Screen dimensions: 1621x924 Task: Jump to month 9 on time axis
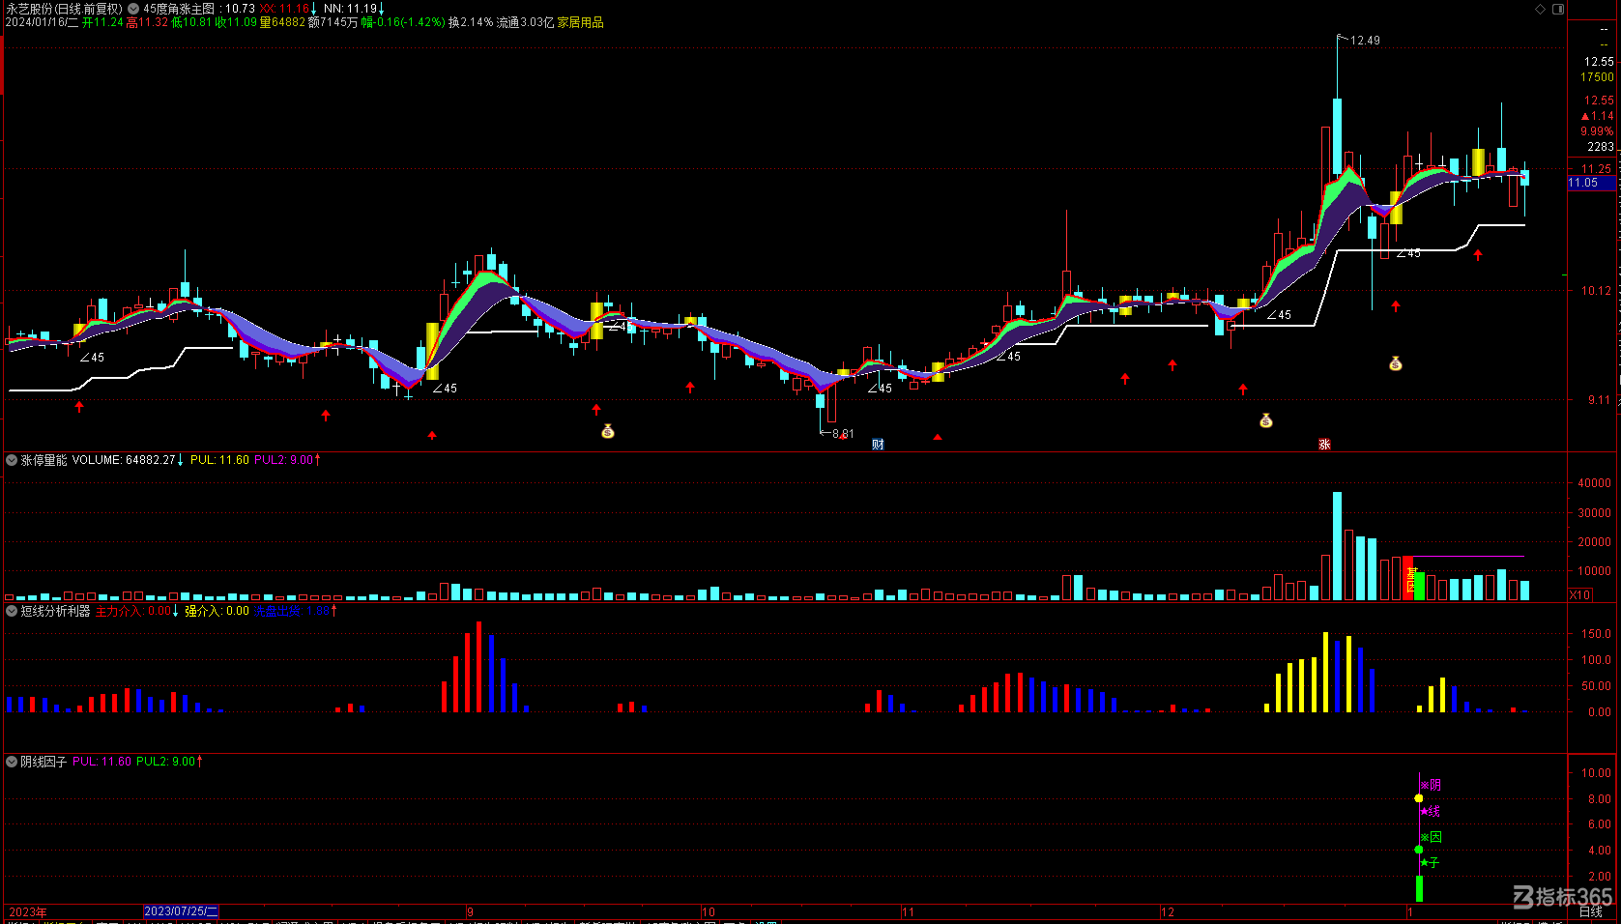470,911
